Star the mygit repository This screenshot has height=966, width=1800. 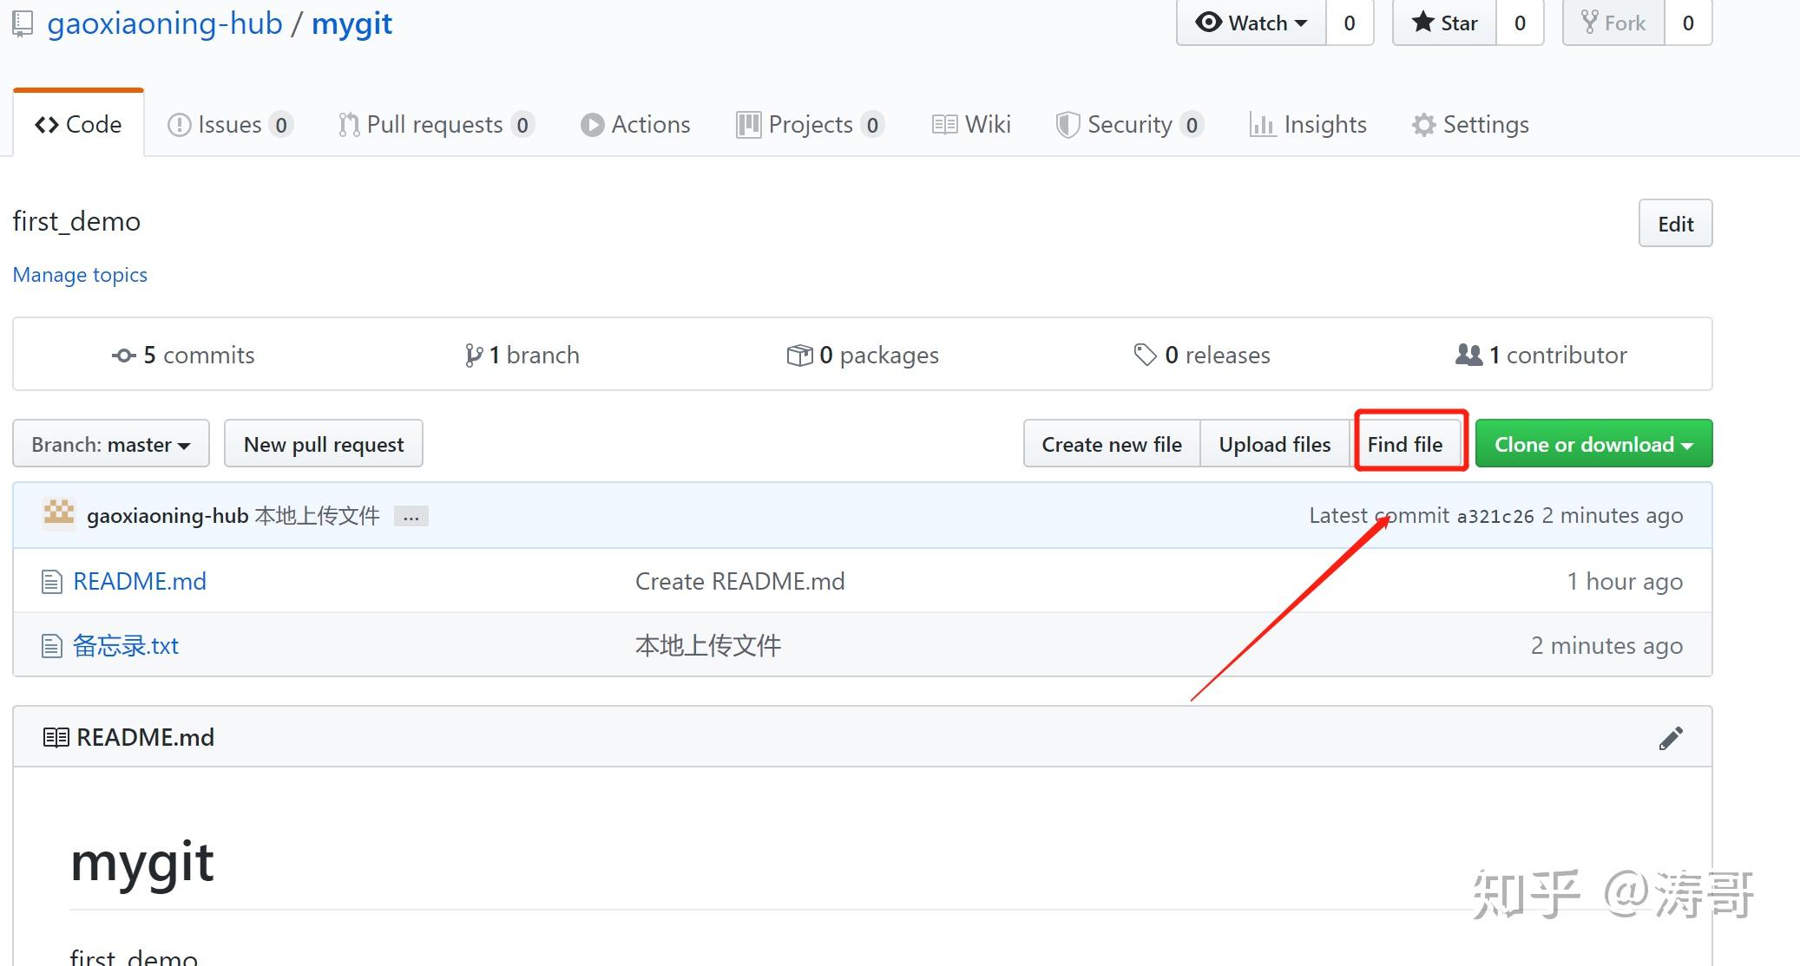click(1445, 23)
